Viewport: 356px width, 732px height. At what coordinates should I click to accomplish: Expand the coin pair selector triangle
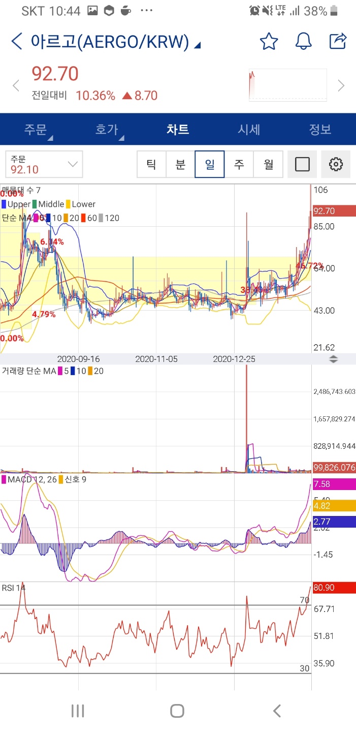click(198, 45)
